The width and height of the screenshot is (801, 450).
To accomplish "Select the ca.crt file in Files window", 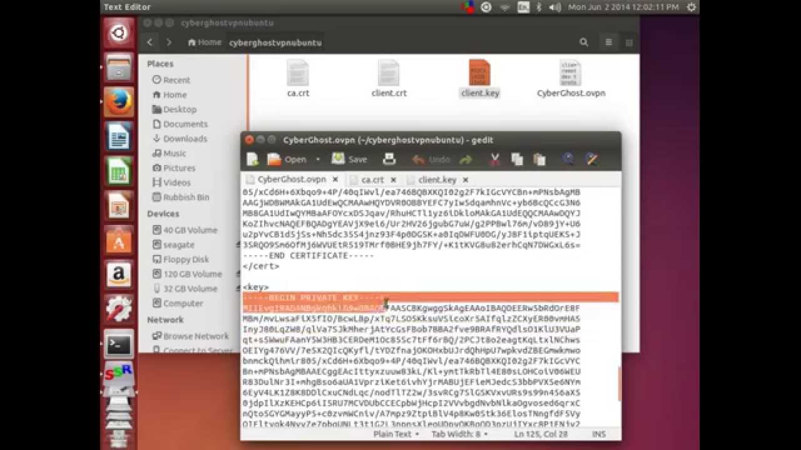I will (298, 79).
